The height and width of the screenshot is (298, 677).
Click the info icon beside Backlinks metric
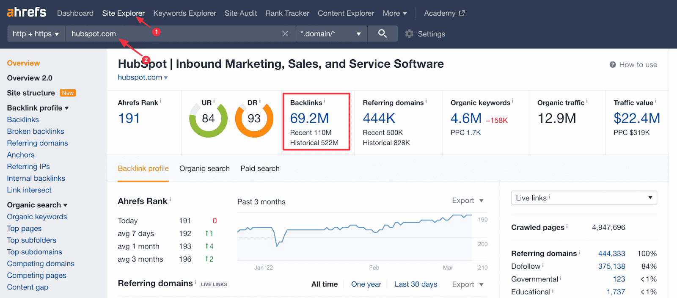point(325,101)
